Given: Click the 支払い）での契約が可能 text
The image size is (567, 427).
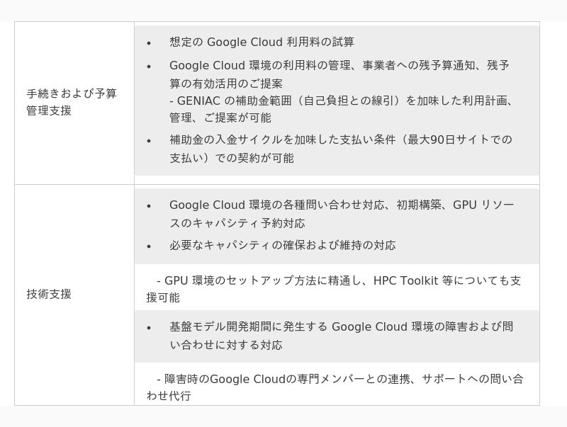Looking at the screenshot, I should point(232,158).
